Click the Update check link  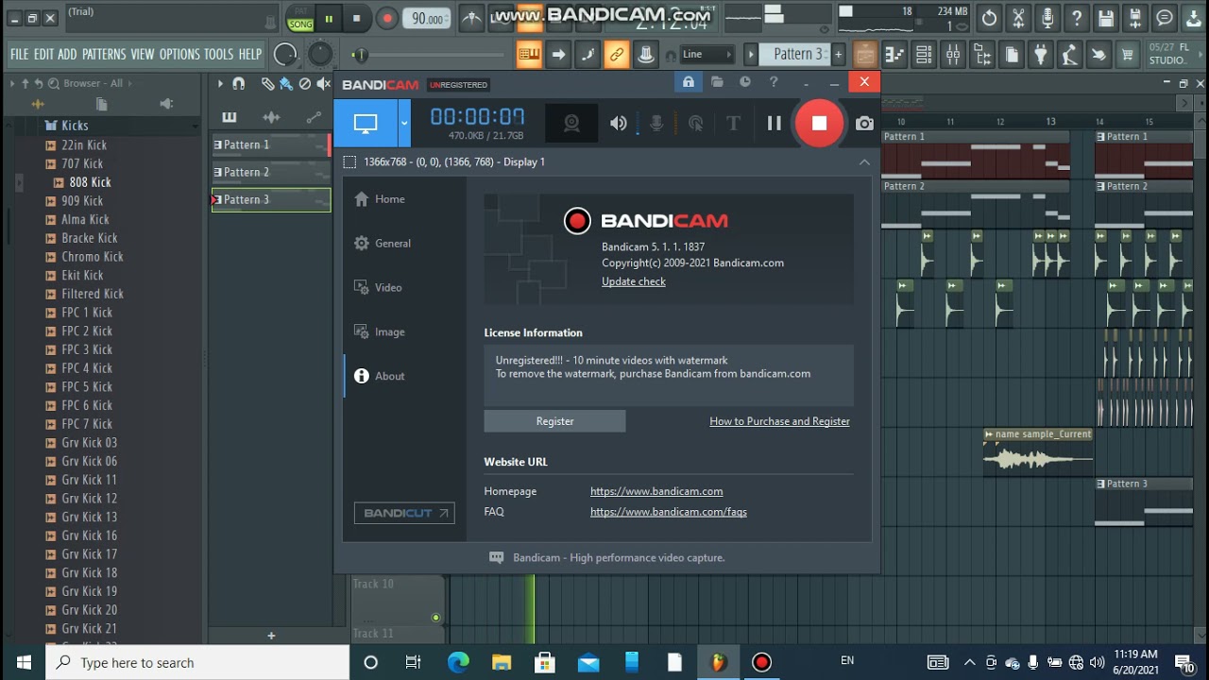[x=634, y=281]
